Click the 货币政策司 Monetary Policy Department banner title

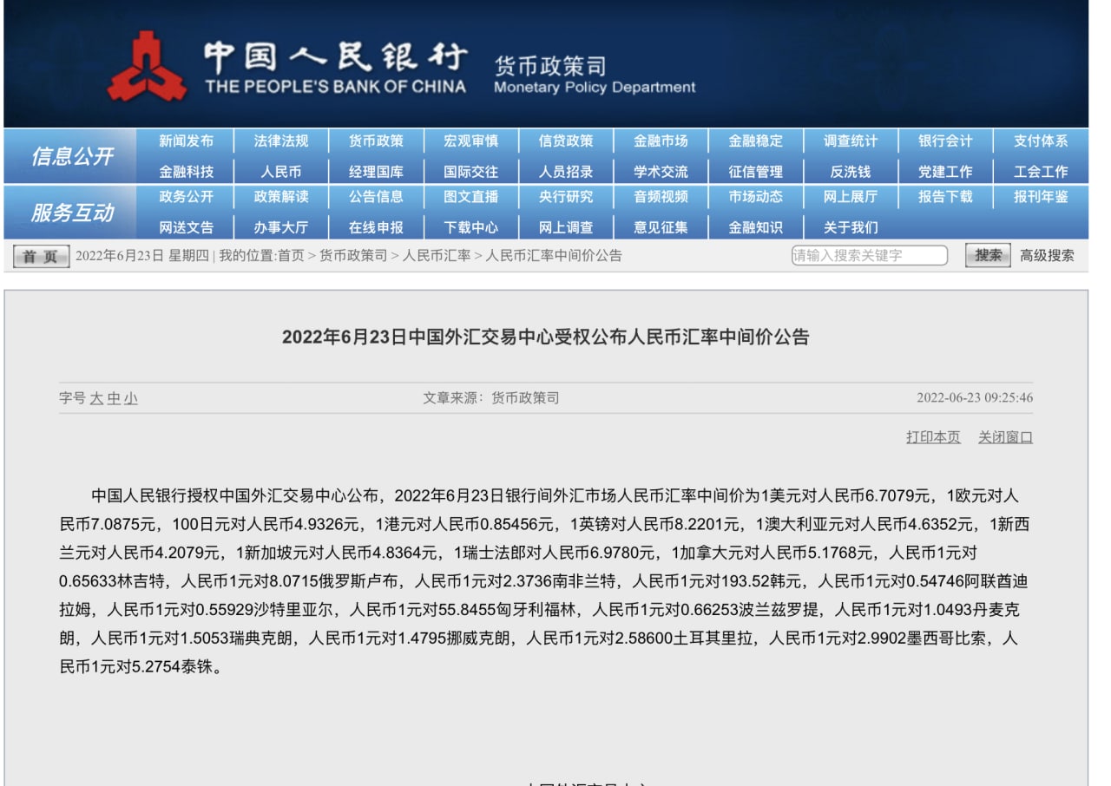tap(595, 75)
